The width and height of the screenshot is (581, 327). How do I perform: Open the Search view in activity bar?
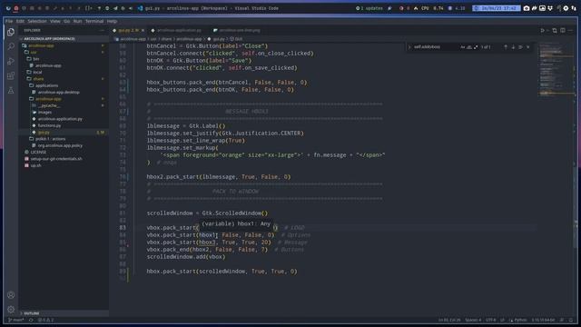[11, 46]
